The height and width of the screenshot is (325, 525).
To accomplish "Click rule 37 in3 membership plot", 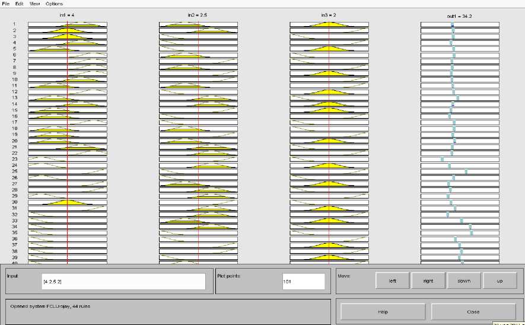I will (x=329, y=246).
